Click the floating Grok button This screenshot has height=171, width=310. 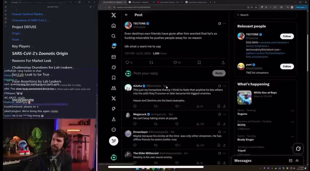[x=298, y=149]
